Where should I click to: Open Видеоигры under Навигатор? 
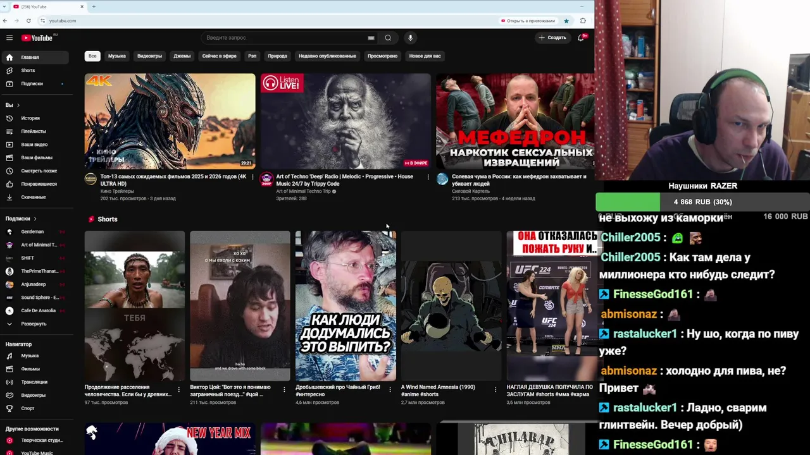tap(34, 396)
